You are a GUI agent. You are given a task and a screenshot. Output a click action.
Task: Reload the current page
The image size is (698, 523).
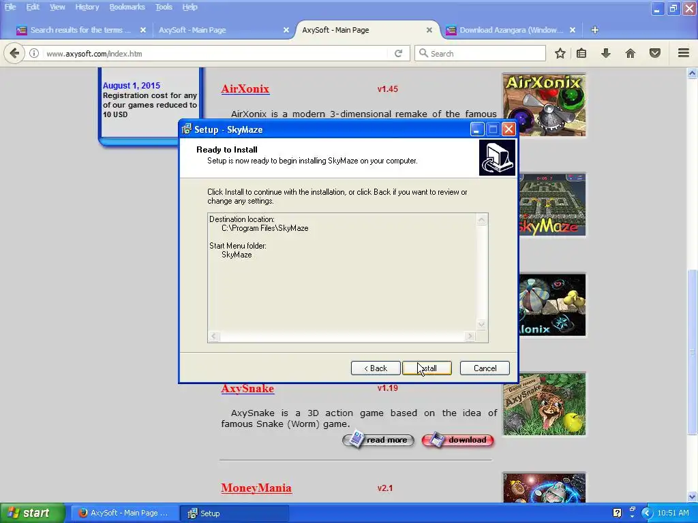pyautogui.click(x=398, y=53)
